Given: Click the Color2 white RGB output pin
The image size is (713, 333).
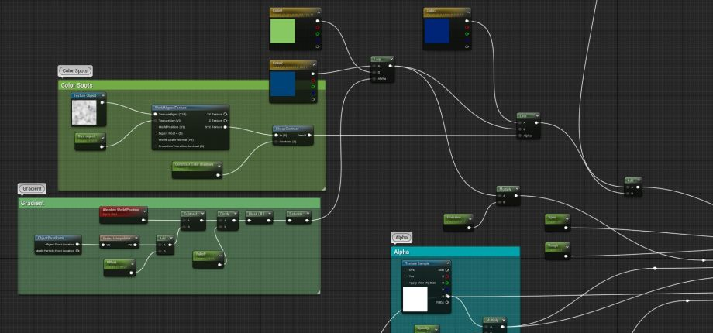Looking at the screenshot, I should point(313,74).
